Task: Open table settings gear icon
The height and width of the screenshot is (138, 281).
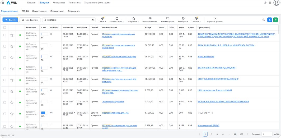Action: pyautogui.click(x=264, y=20)
